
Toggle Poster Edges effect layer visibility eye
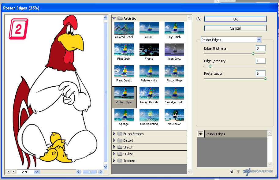click(201, 134)
